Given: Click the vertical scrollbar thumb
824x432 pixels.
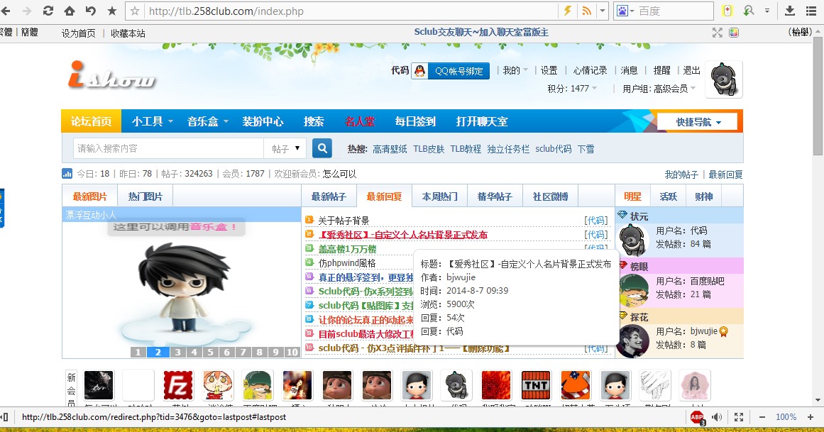Looking at the screenshot, I should (818, 97).
